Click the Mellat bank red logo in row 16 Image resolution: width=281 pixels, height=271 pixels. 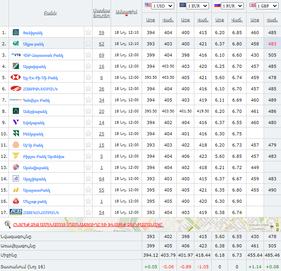point(16,201)
